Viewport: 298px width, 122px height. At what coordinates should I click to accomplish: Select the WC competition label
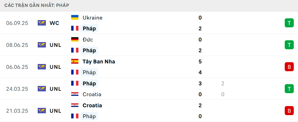[54, 23]
